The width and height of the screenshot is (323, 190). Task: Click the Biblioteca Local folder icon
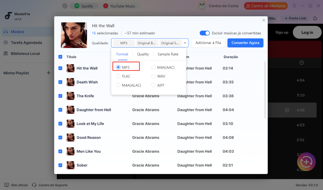[6, 54]
